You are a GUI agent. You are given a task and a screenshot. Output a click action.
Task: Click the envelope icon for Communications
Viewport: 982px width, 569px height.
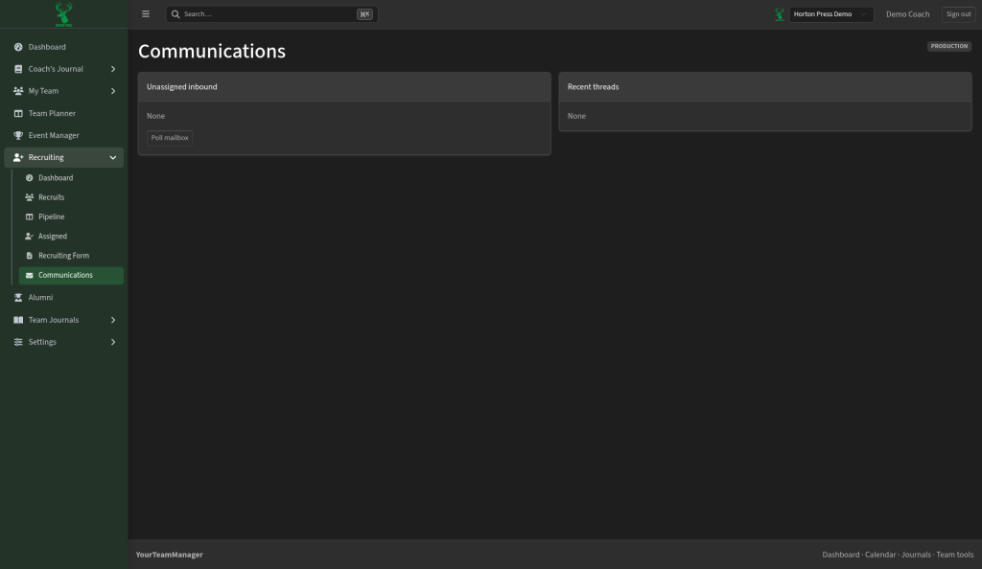point(30,275)
